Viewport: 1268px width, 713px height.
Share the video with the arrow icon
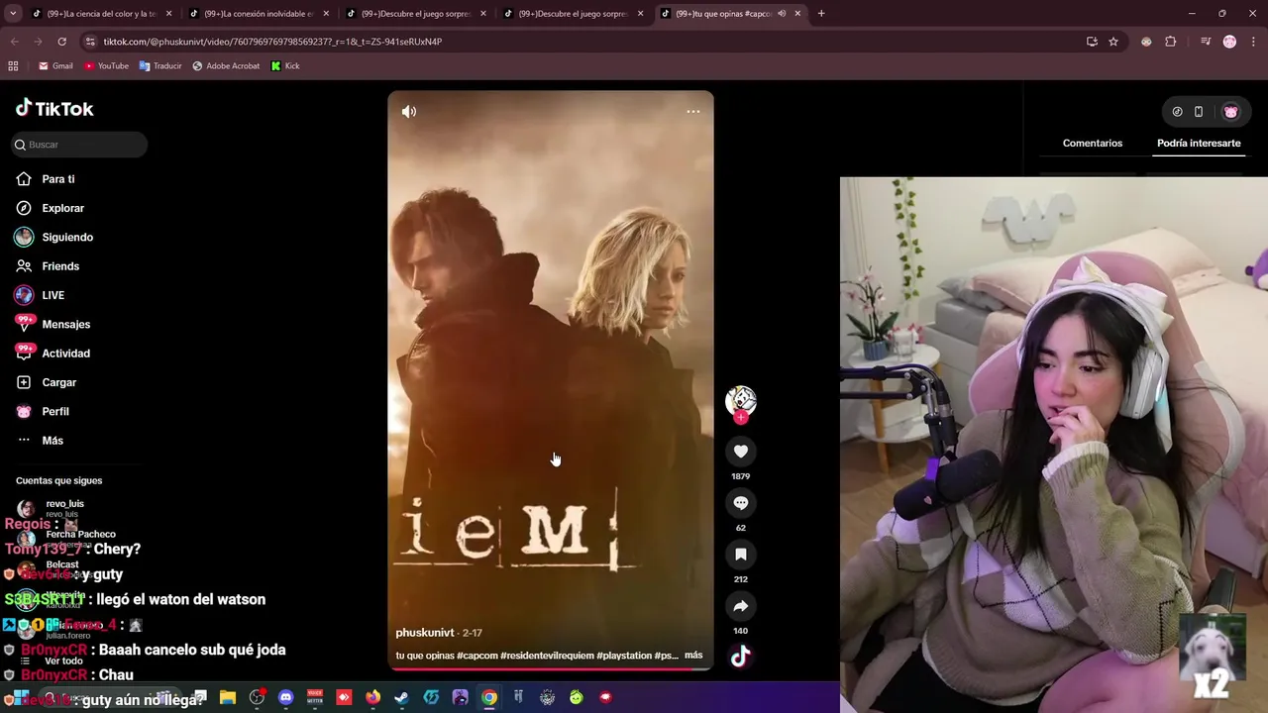coord(740,606)
